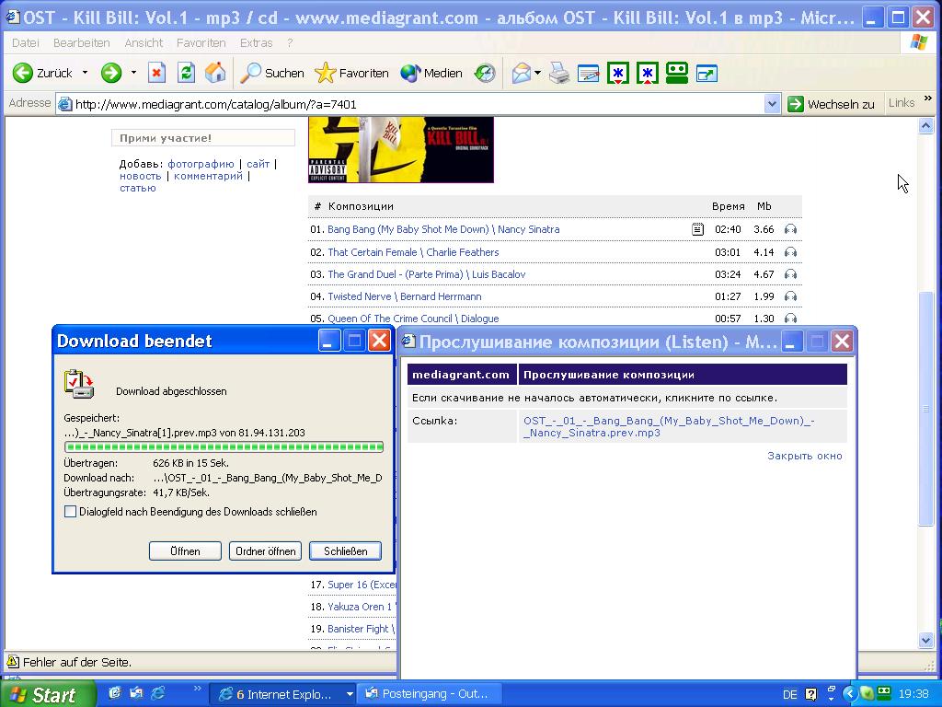Image resolution: width=942 pixels, height=707 pixels.
Task: Click the Закрыть окно link
Action: pyautogui.click(x=804, y=456)
